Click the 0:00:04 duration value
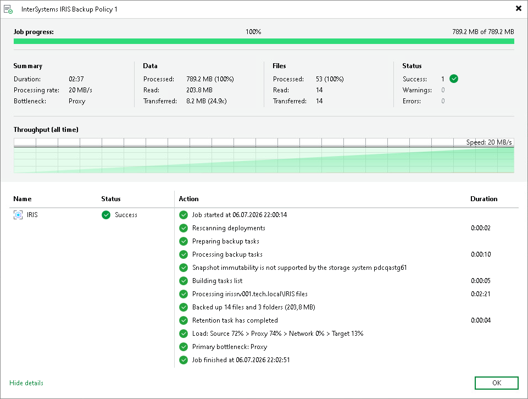Image resolution: width=528 pixels, height=399 pixels. [x=481, y=320]
